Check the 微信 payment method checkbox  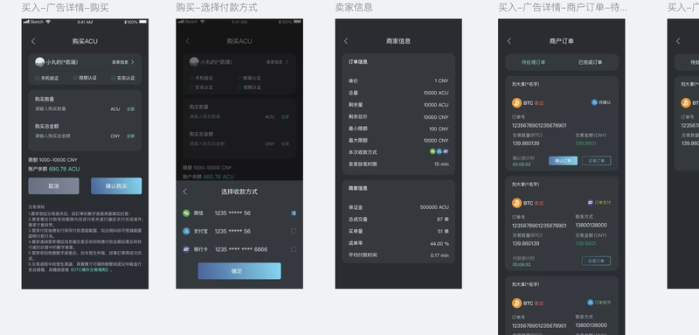(x=294, y=213)
